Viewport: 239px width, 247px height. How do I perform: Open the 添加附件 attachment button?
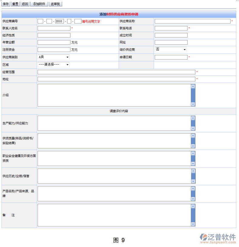[39, 4]
